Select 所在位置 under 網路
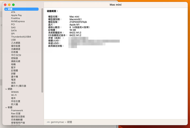The image size is (190, 128). tap(16, 101)
